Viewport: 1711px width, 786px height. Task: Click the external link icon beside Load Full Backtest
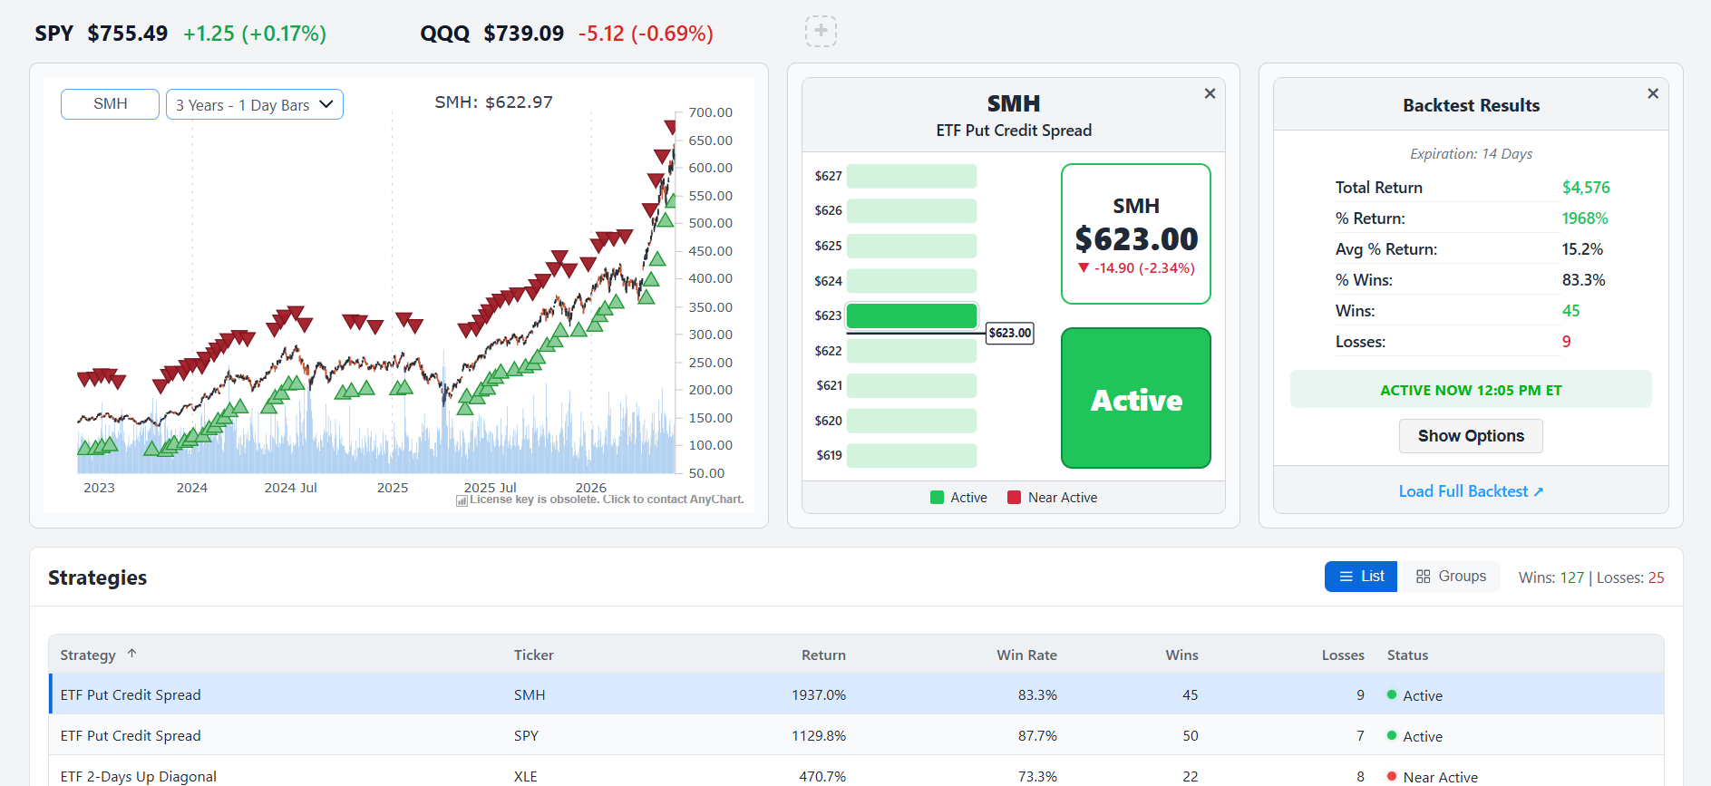(x=1539, y=491)
